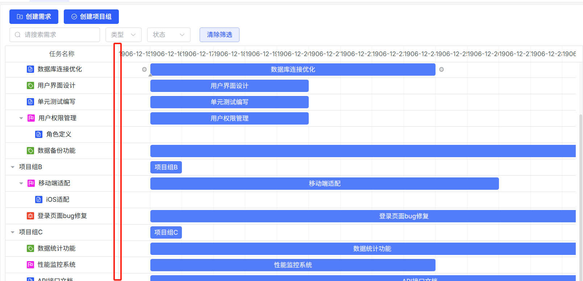Click the 性能监控系统 Gantt bar
The image size is (583, 281).
coord(293,265)
